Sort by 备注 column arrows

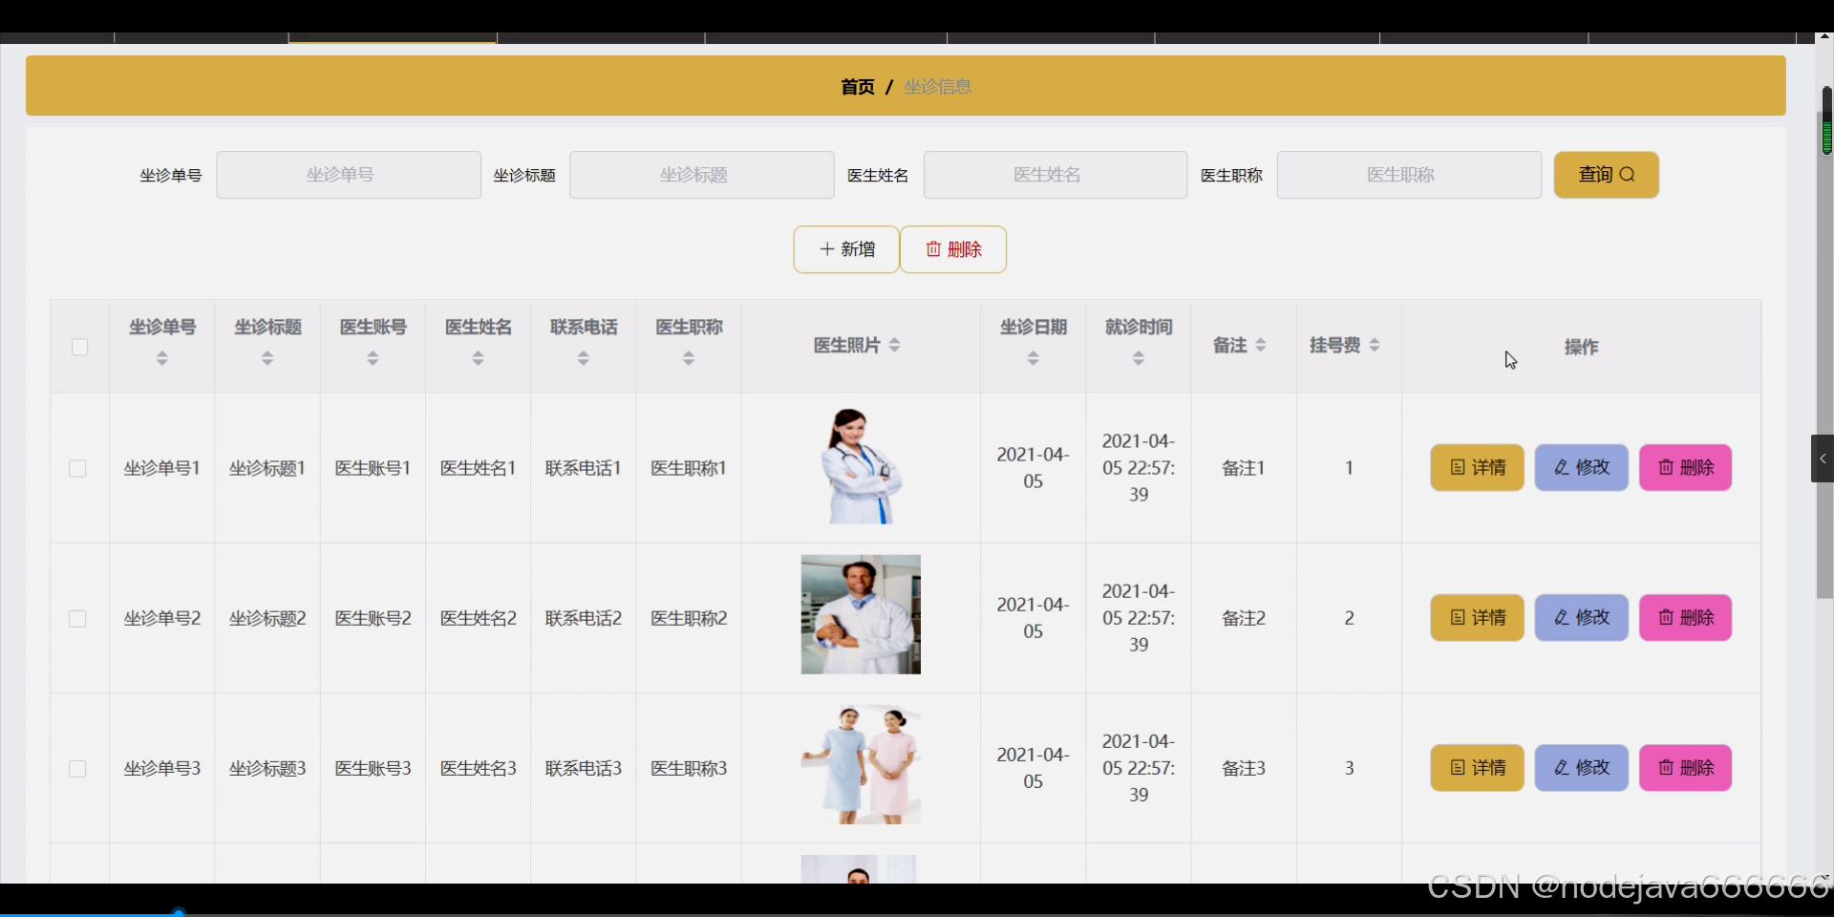(1261, 345)
